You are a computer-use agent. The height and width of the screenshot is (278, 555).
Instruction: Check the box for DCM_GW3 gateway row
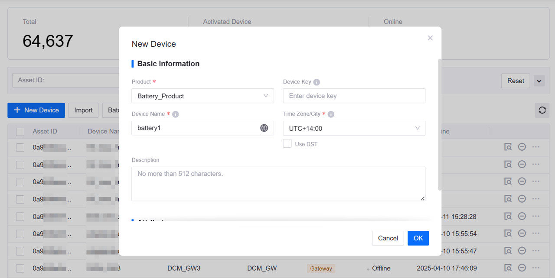click(x=20, y=268)
